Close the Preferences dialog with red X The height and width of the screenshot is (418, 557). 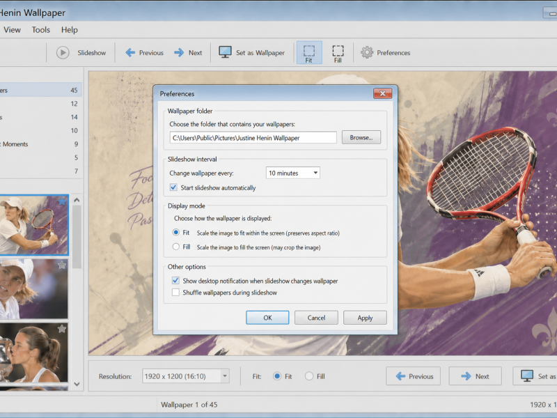(x=382, y=93)
